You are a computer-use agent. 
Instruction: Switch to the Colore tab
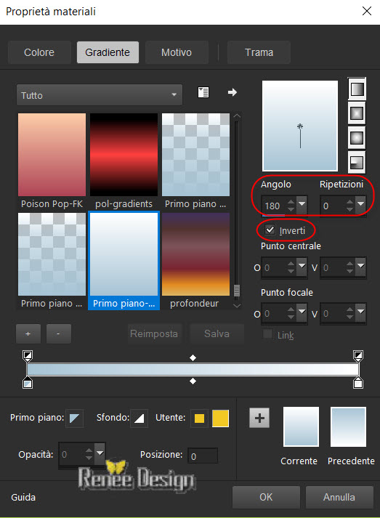pos(39,52)
